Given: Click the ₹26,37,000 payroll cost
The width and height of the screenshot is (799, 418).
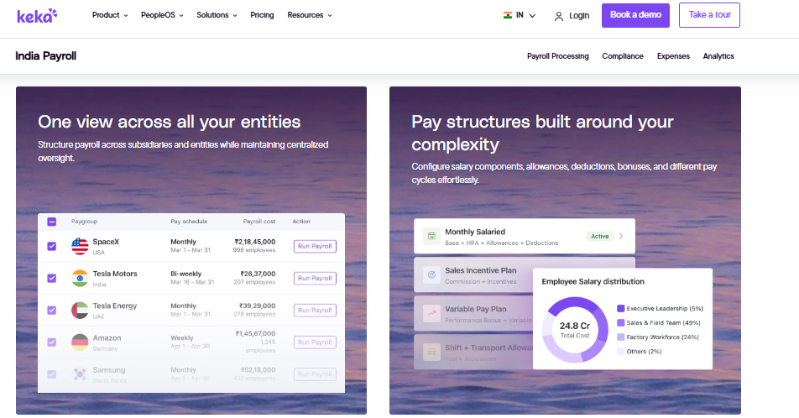Looking at the screenshot, I should pyautogui.click(x=258, y=274).
